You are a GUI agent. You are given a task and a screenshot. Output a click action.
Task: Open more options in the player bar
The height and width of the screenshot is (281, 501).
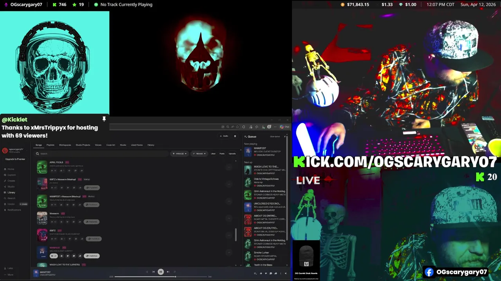(x=281, y=273)
